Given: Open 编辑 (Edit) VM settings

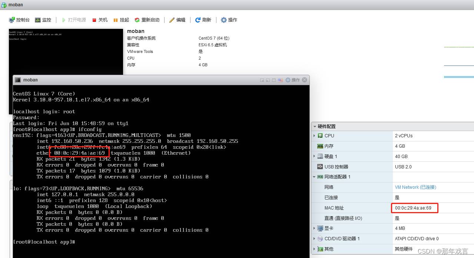Looking at the screenshot, I should [x=177, y=20].
